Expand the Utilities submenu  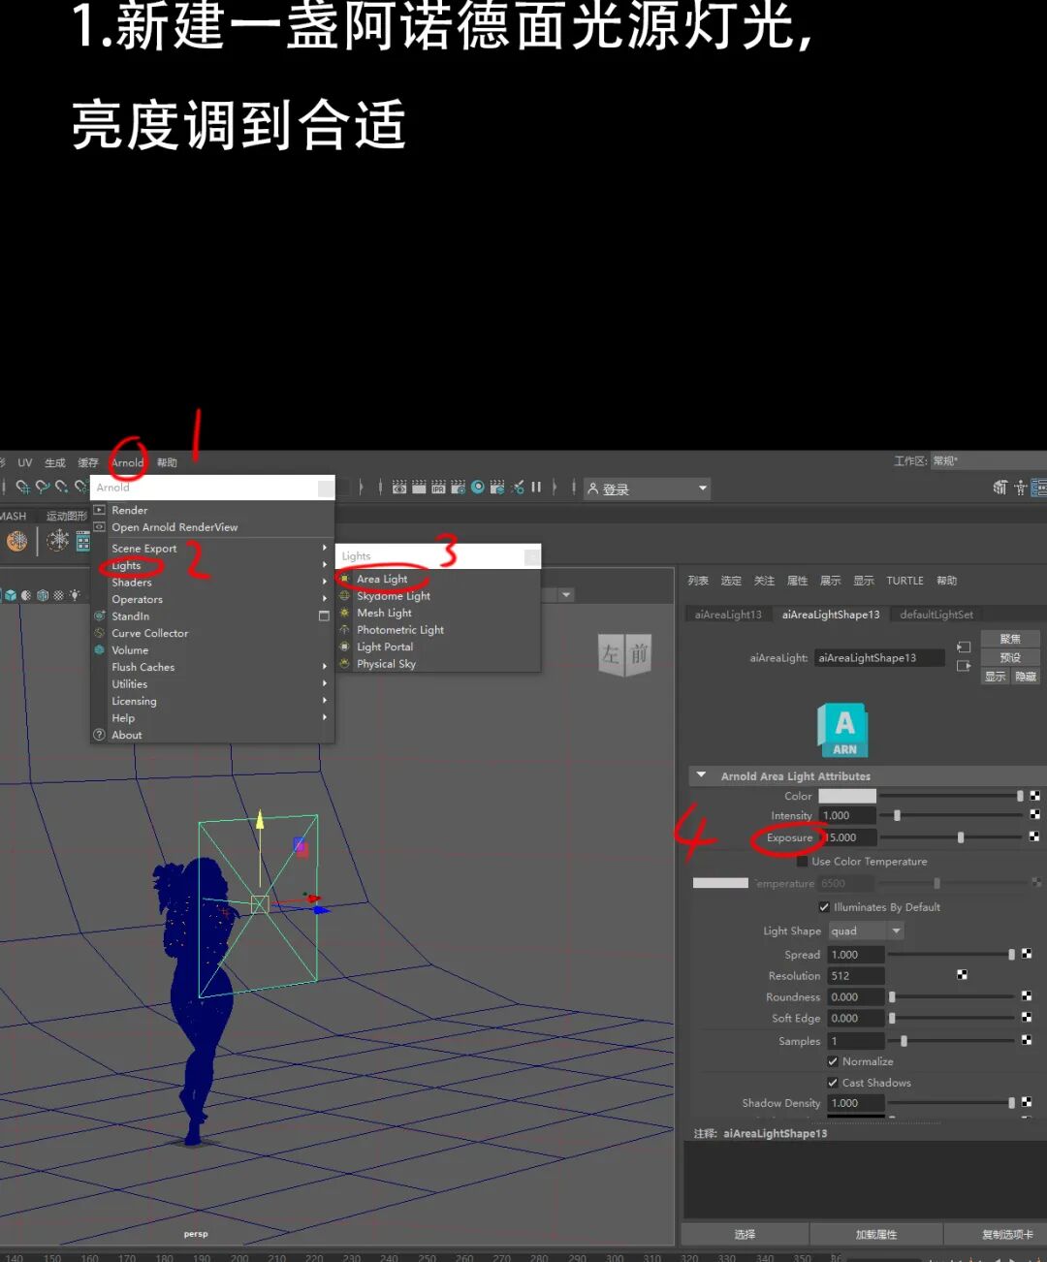[212, 683]
